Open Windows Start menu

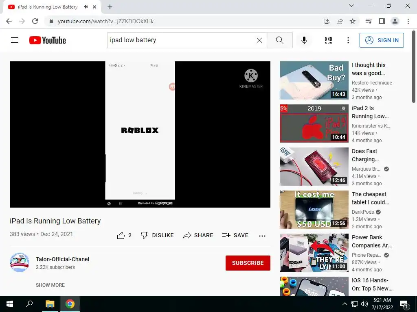[x=10, y=304]
